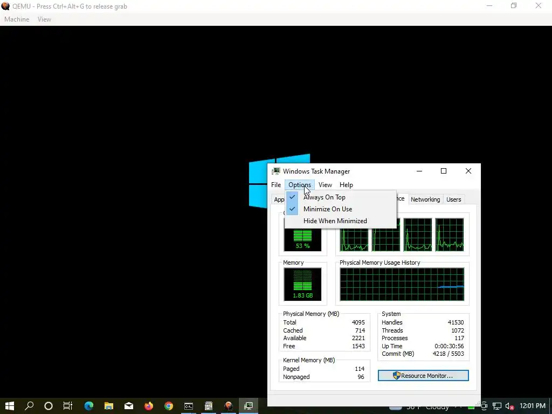Click the Threads value 1072
This screenshot has height=414, width=552.
[457, 330]
